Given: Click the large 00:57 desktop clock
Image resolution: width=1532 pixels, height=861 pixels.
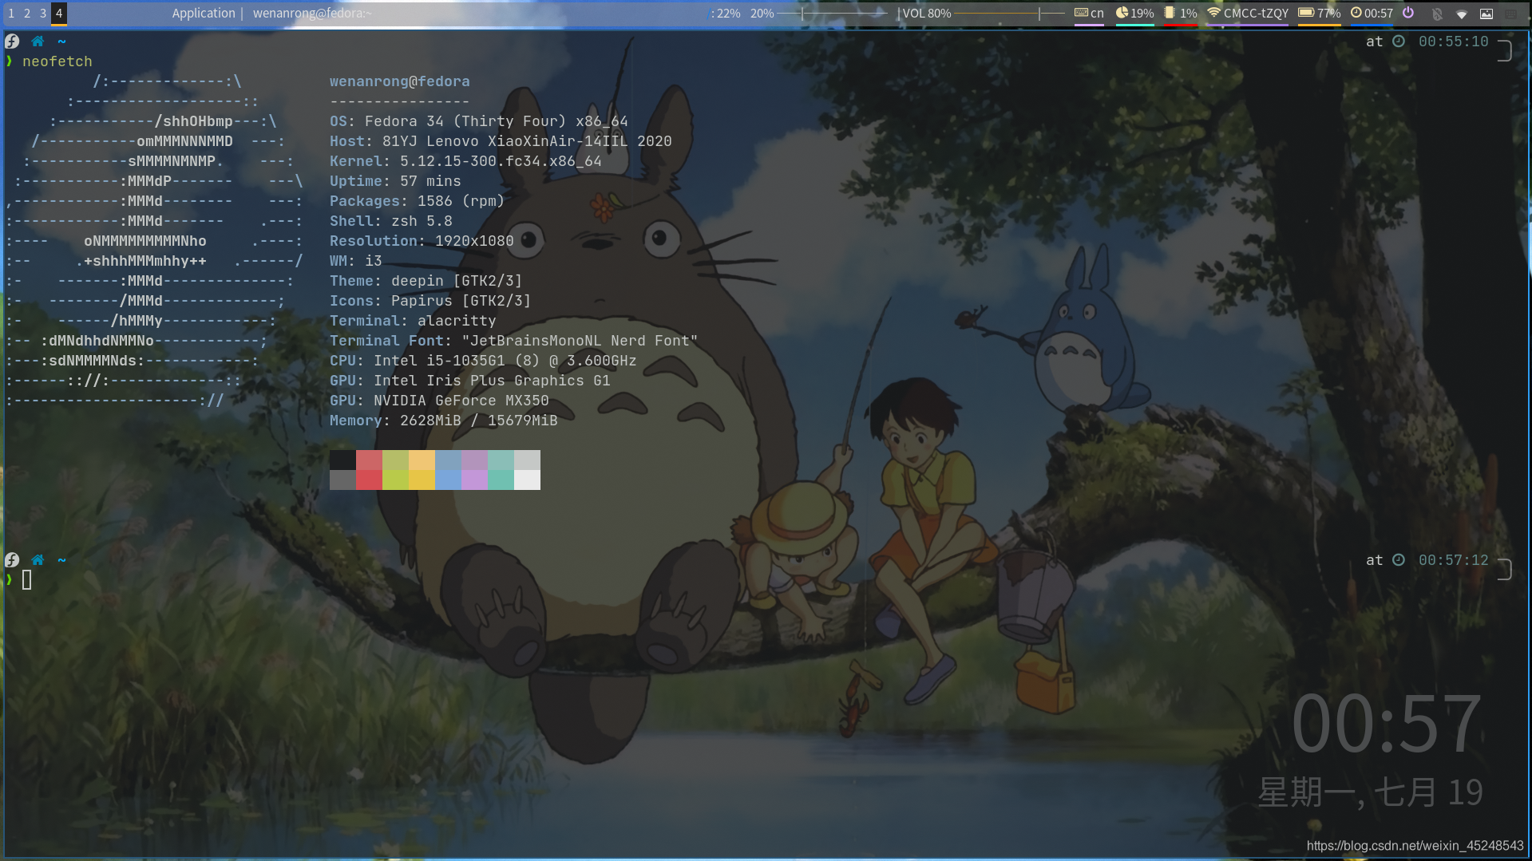Looking at the screenshot, I should coord(1387,725).
